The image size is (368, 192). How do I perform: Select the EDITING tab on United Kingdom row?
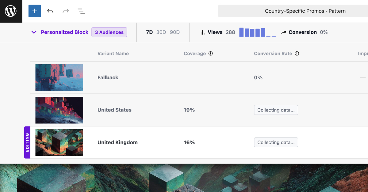click(27, 142)
